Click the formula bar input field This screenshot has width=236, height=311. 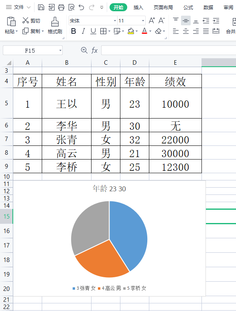(x=169, y=50)
